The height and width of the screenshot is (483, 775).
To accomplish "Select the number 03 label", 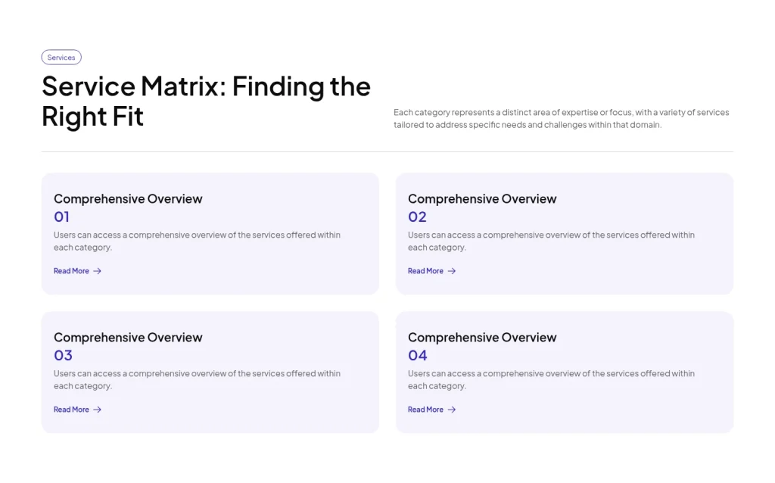I will [x=63, y=356].
